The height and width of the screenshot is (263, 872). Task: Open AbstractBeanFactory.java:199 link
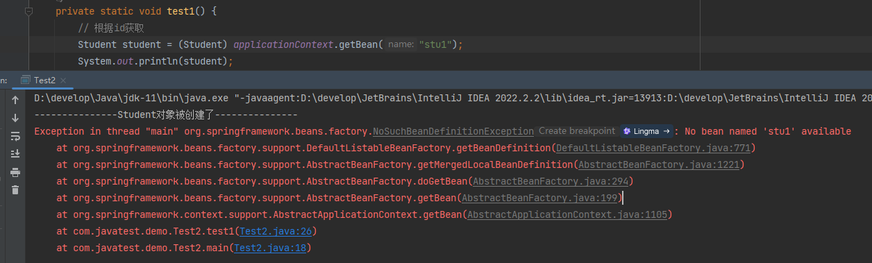click(x=540, y=198)
